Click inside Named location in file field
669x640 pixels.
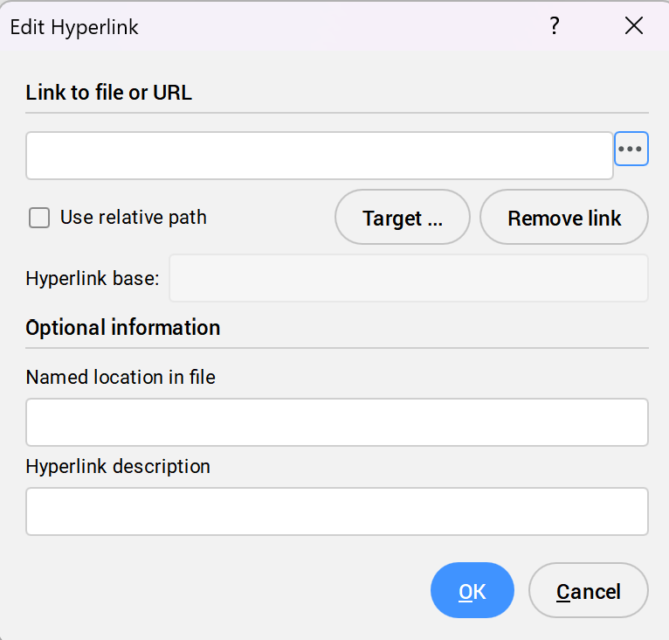point(336,422)
